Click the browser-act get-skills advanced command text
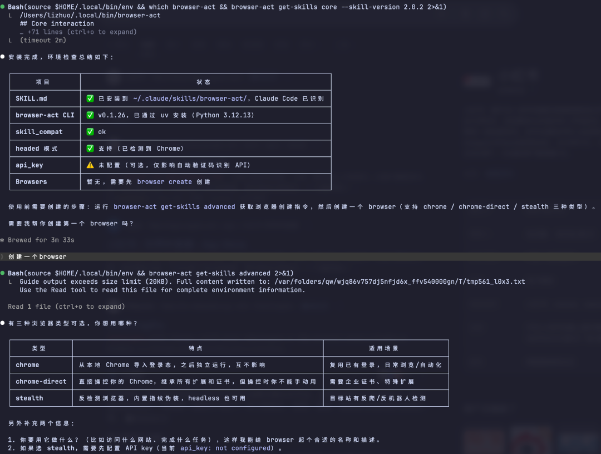 click(174, 207)
